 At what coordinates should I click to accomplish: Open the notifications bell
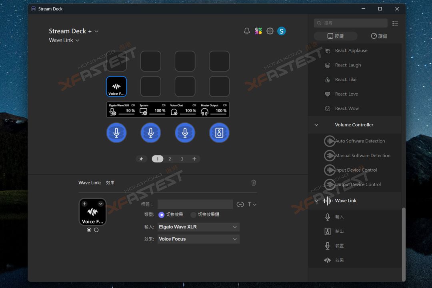point(247,31)
